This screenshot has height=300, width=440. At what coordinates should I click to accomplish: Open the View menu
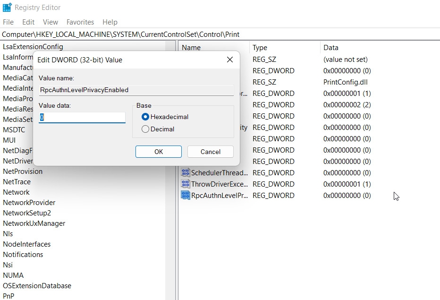(x=51, y=22)
